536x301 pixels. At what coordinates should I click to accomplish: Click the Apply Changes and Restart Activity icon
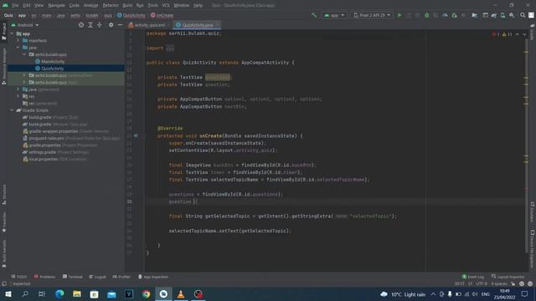[x=408, y=15]
